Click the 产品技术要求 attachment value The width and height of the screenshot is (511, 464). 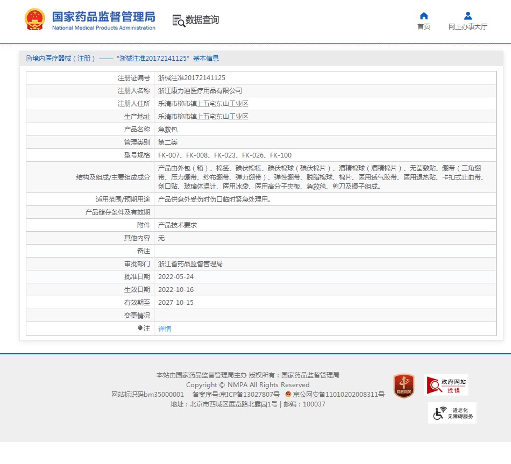coord(178,225)
